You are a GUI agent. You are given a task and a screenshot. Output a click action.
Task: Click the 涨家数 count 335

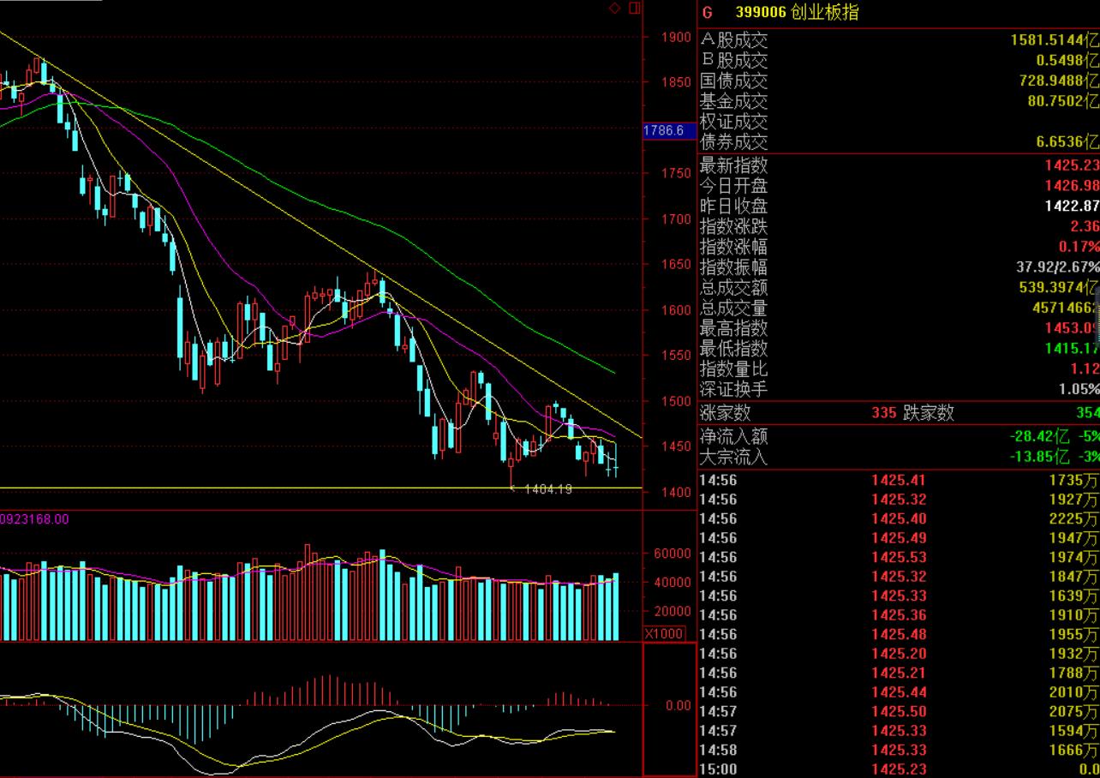(884, 413)
